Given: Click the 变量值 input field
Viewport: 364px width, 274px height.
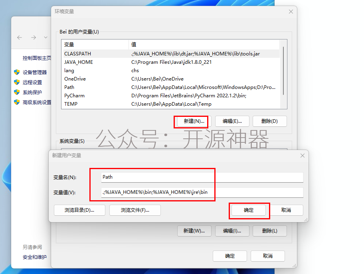Looking at the screenshot, I should pyautogui.click(x=202, y=192).
